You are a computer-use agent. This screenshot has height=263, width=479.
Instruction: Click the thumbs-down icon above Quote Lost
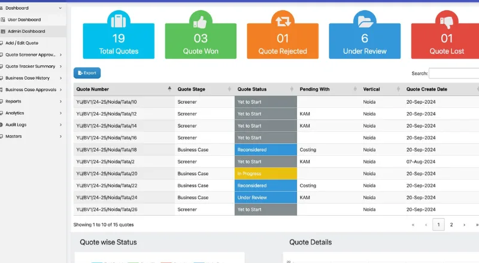pos(447,22)
